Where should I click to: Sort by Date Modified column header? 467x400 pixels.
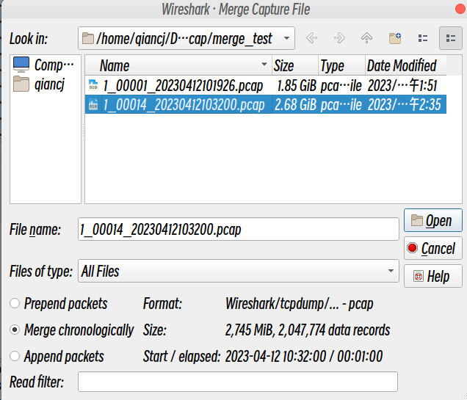point(405,65)
